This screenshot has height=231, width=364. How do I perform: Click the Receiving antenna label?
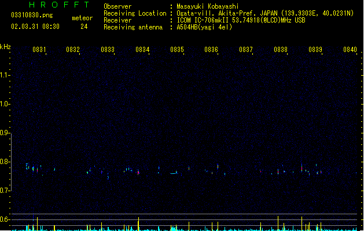click(133, 27)
